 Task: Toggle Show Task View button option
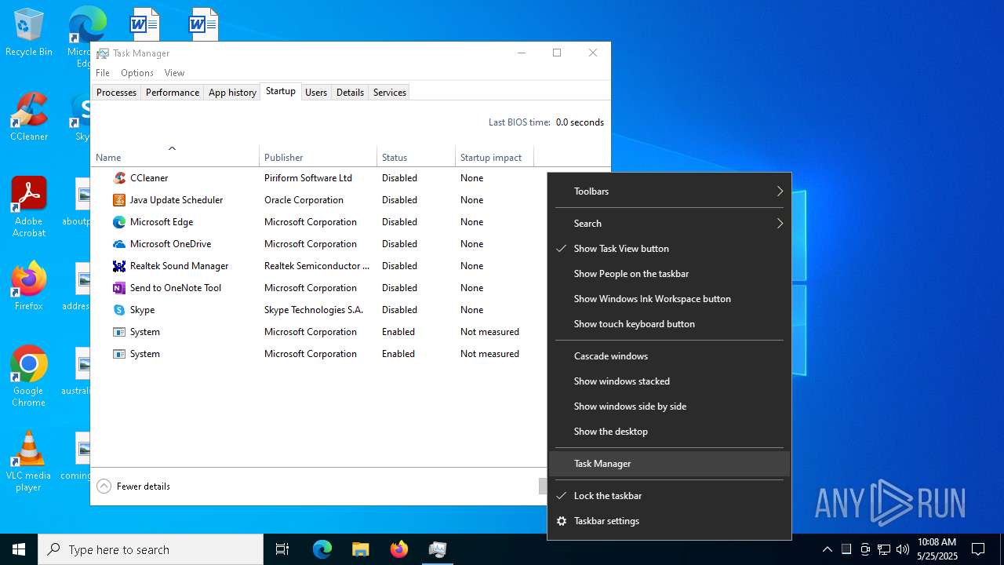click(669, 249)
